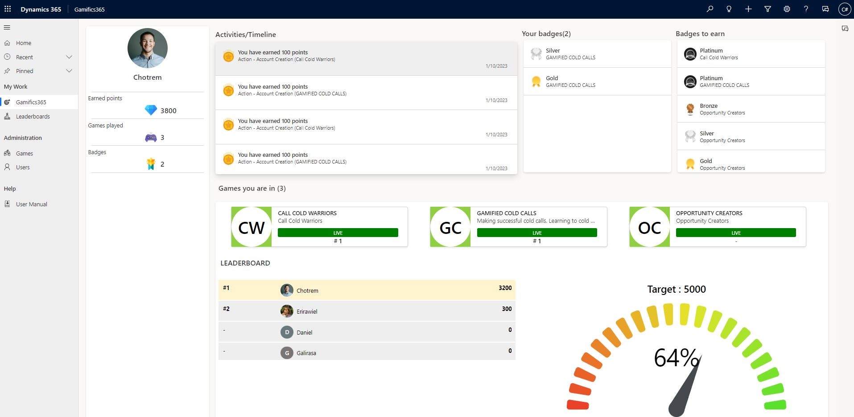Expand the Recent chevron

(x=69, y=57)
